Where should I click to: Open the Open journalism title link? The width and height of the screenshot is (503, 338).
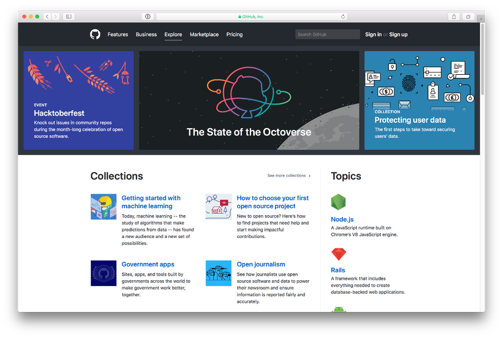click(261, 264)
